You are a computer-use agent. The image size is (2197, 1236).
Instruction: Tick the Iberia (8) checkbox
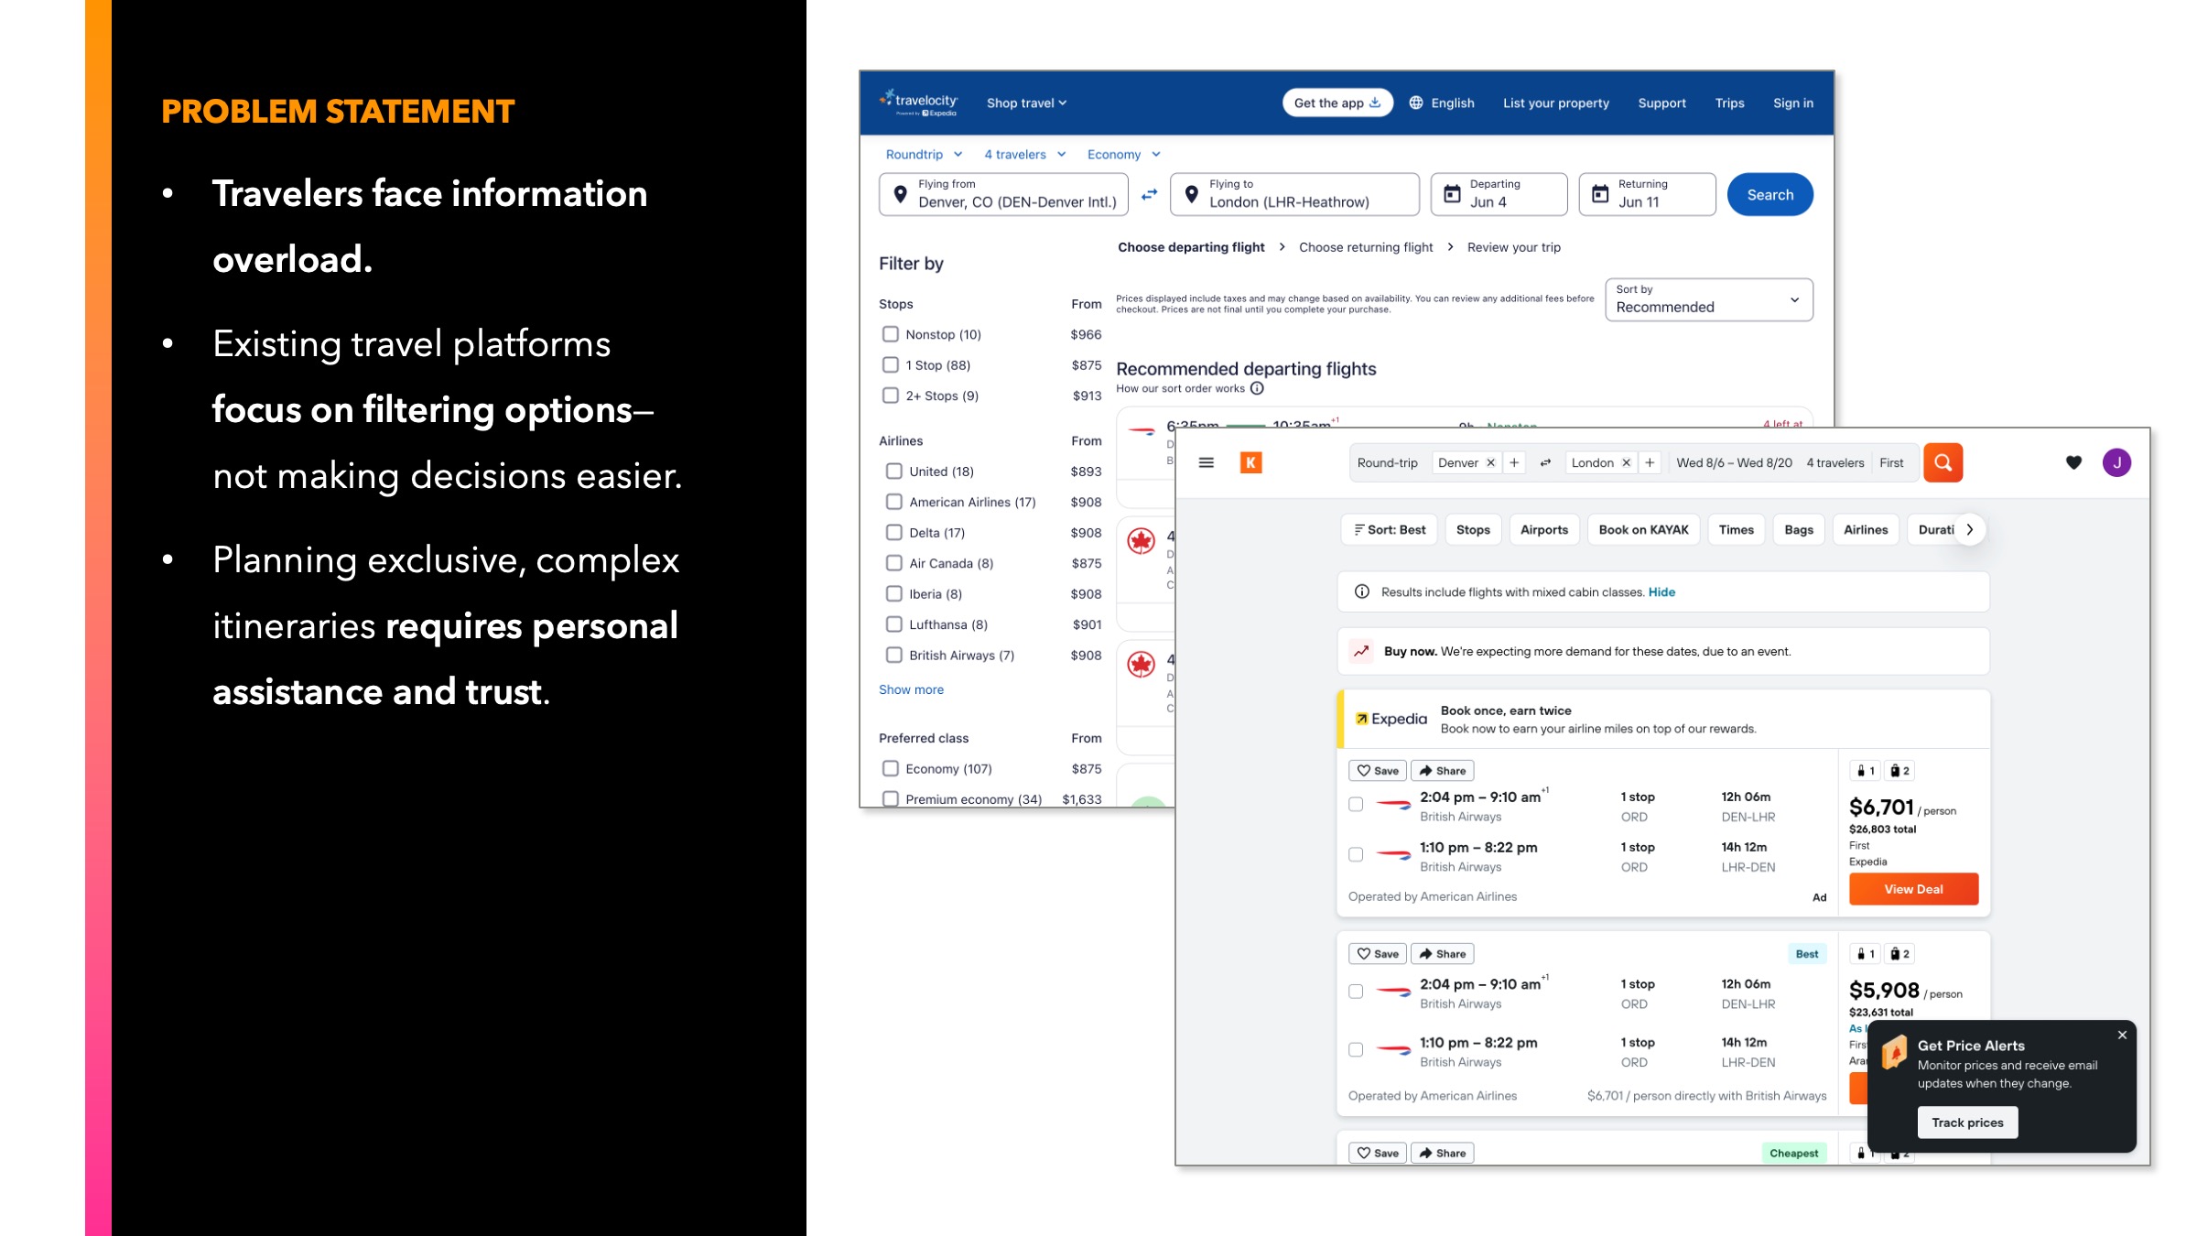pyautogui.click(x=893, y=593)
